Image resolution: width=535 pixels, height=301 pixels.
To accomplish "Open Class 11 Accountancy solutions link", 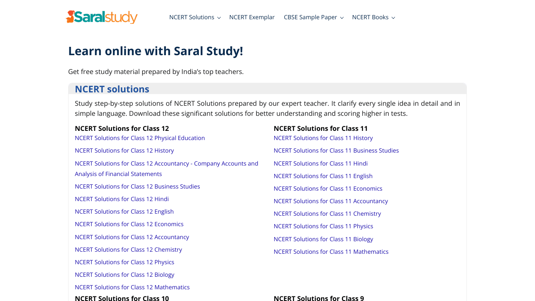I will point(331,201).
